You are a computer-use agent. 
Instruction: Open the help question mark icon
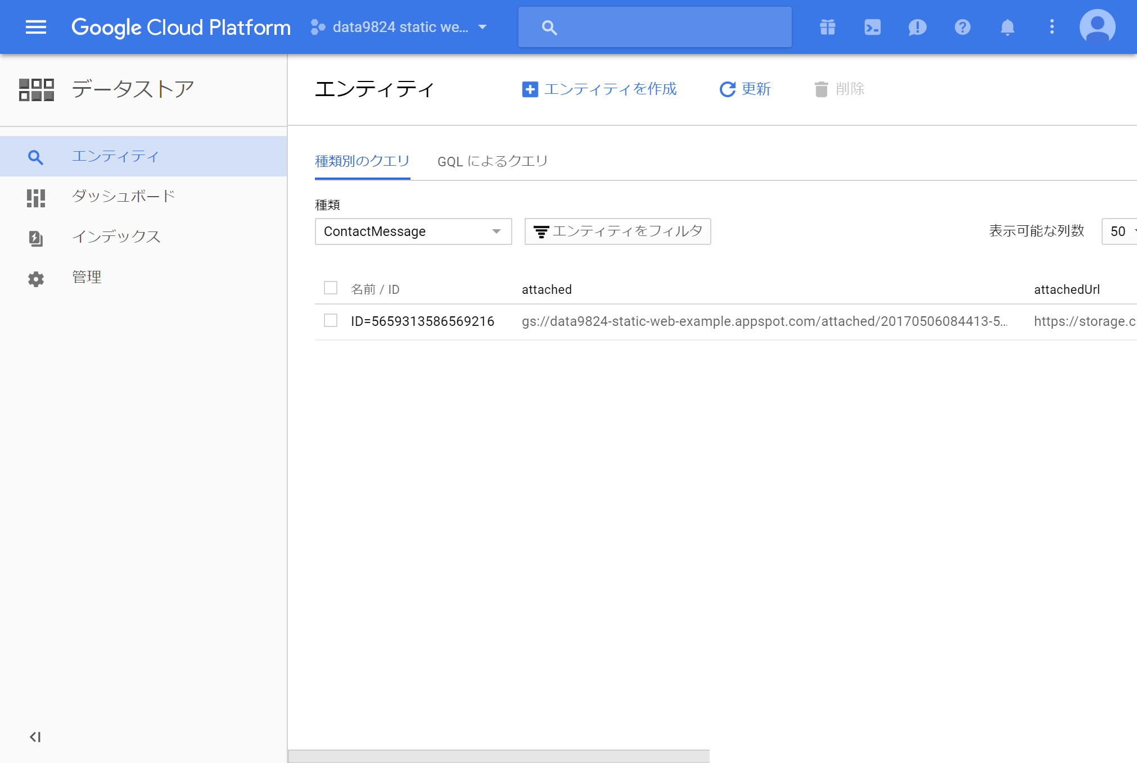tap(962, 27)
